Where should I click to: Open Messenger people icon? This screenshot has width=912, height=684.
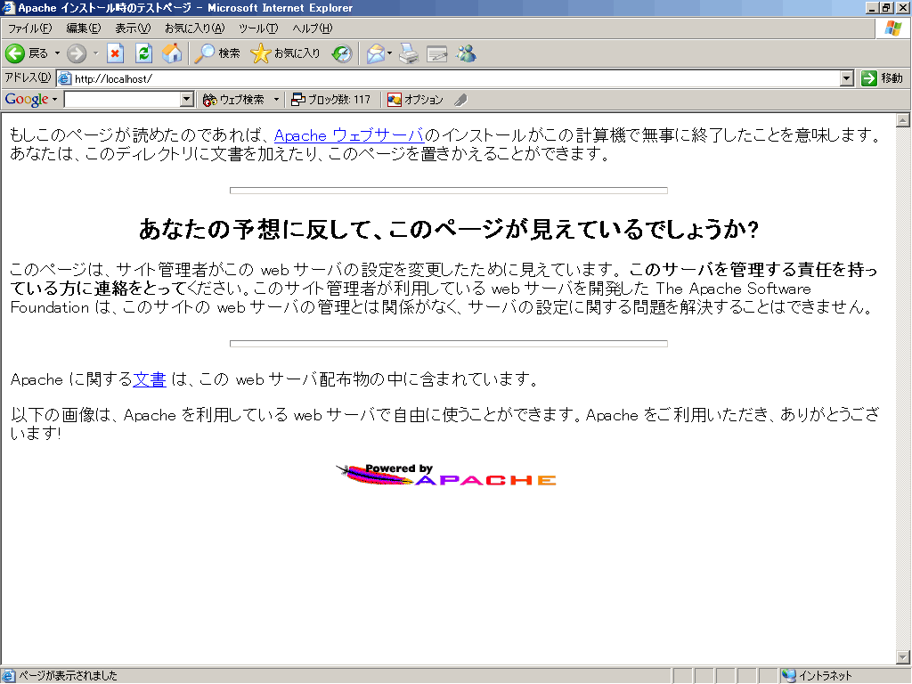pos(466,53)
